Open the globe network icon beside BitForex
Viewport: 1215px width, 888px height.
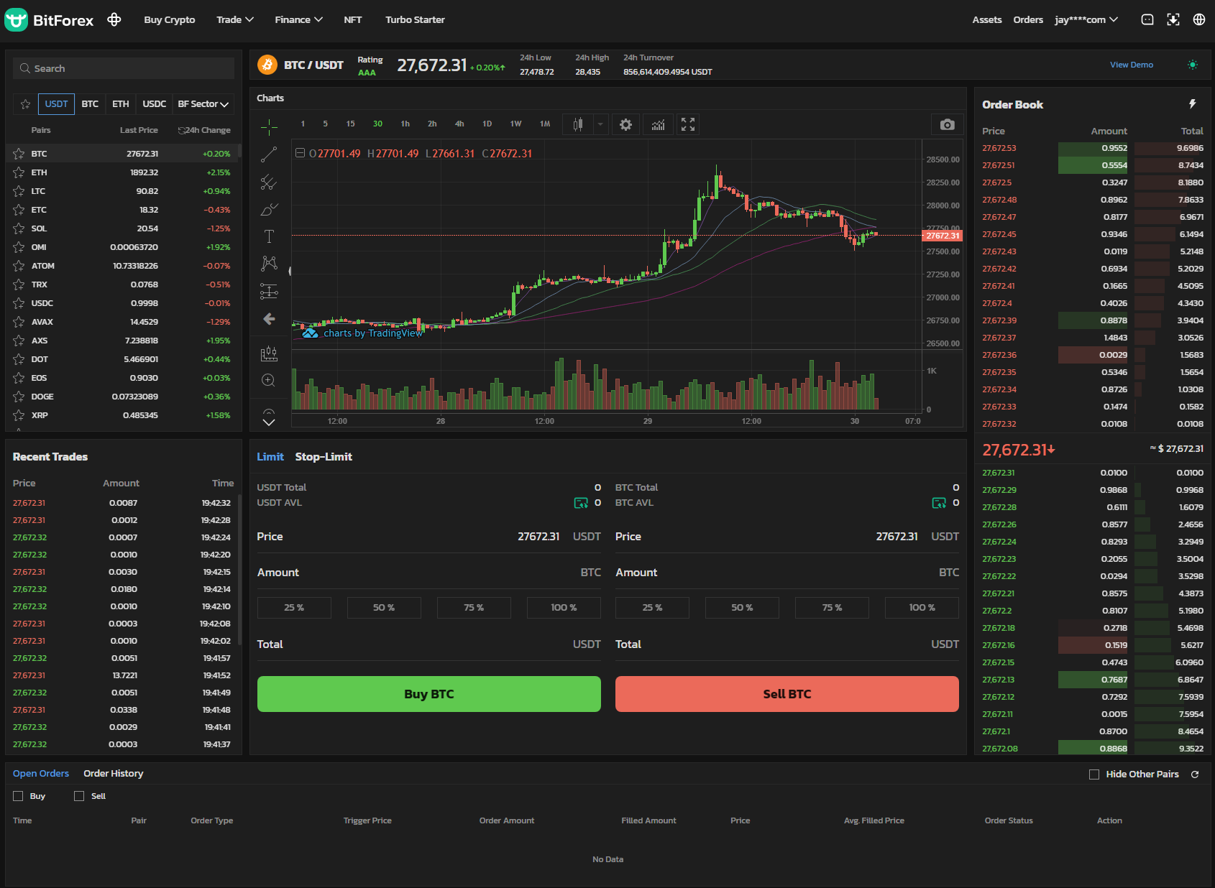coord(114,19)
